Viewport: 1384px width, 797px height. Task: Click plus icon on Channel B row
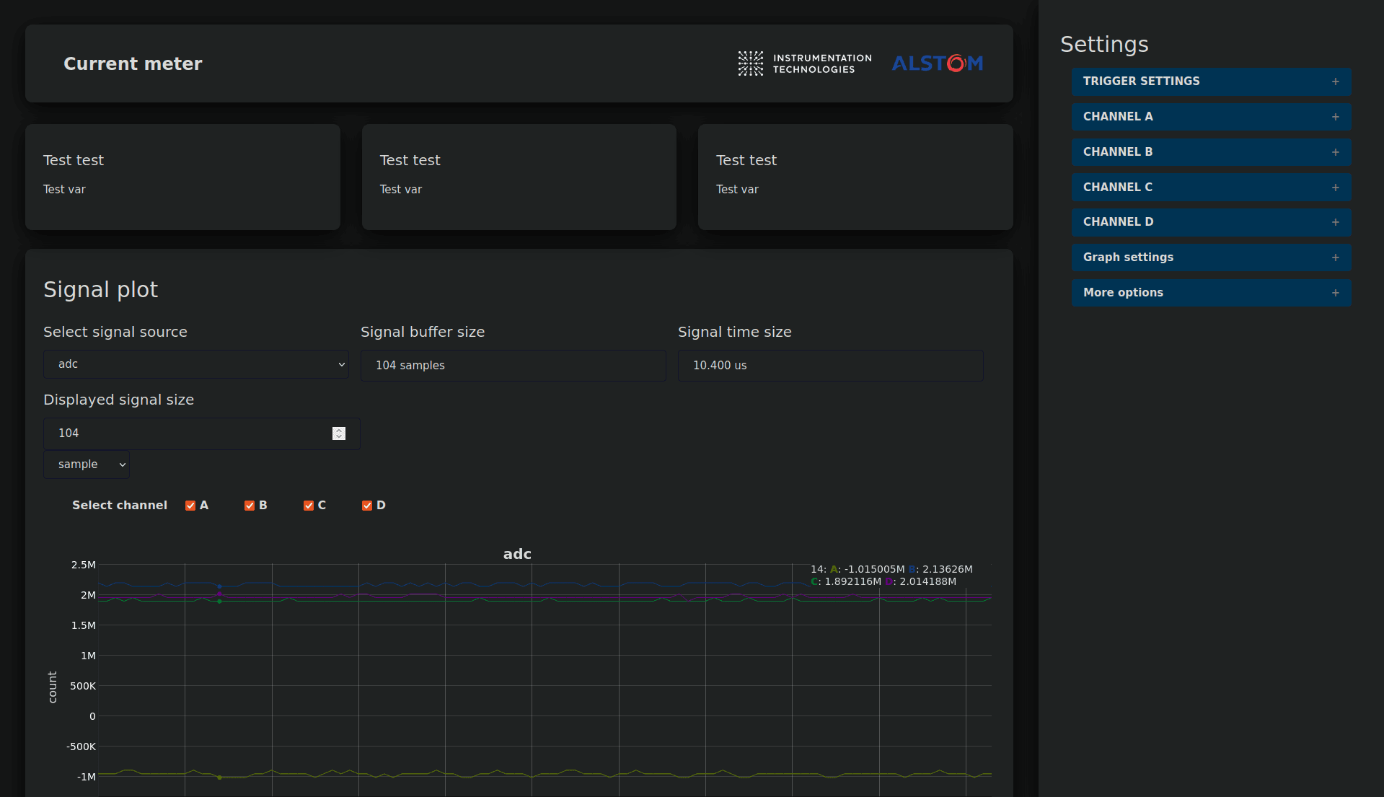pos(1336,152)
